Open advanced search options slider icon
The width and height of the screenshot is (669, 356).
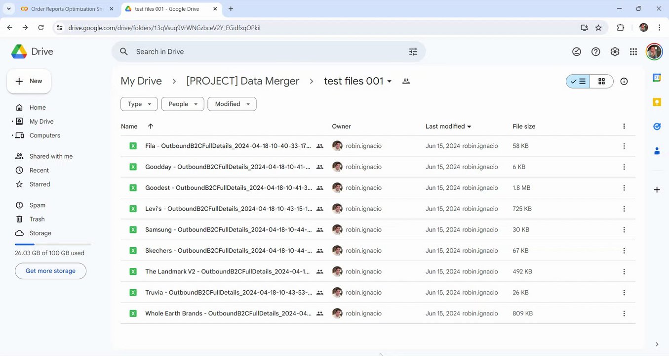point(413,51)
